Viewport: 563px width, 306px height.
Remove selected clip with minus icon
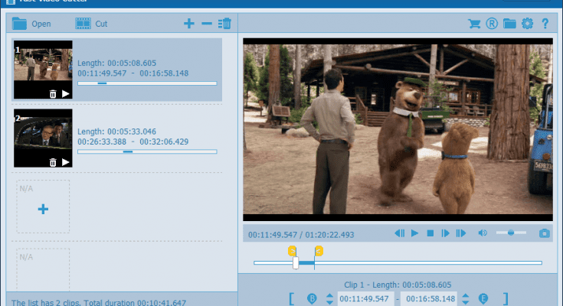(x=207, y=24)
